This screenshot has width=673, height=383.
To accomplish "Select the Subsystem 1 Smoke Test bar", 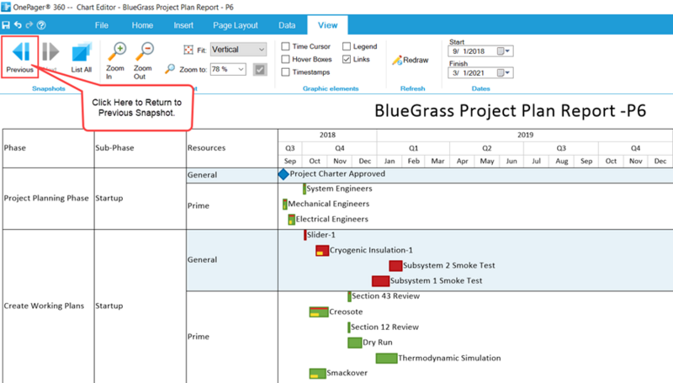I will [x=380, y=281].
